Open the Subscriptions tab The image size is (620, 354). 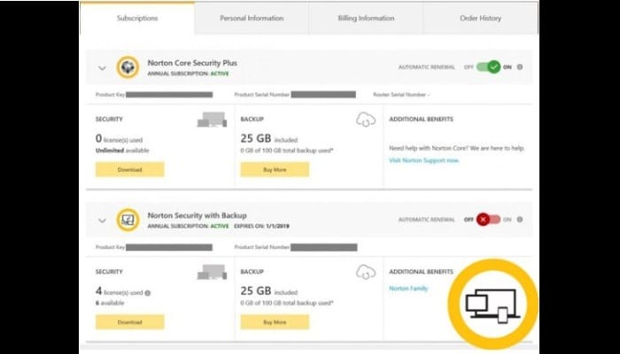(137, 19)
